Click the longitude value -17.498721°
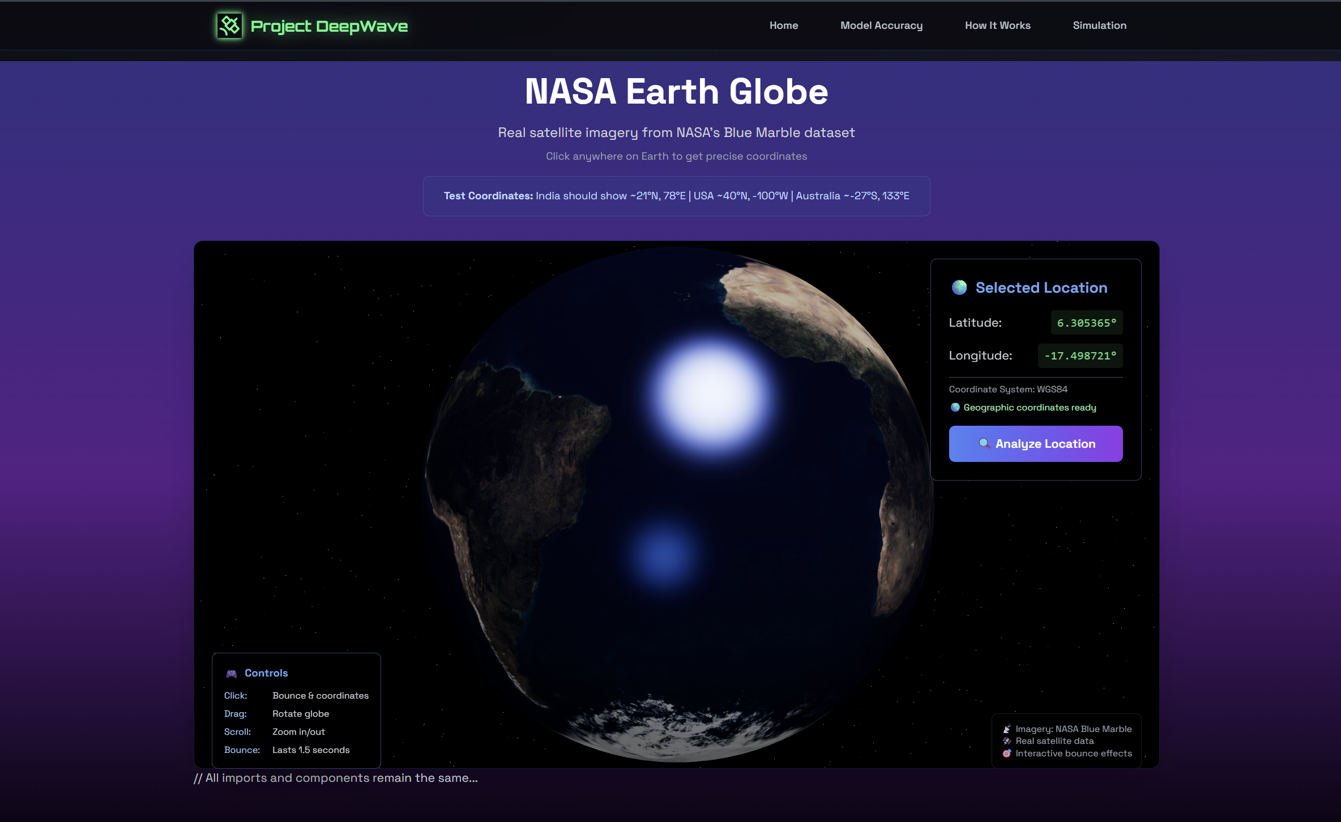 [1080, 356]
